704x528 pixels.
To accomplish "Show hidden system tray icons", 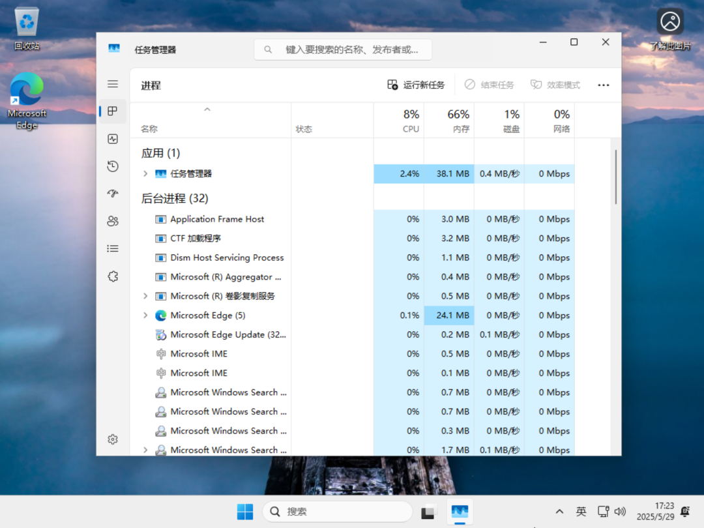I will tap(559, 512).
